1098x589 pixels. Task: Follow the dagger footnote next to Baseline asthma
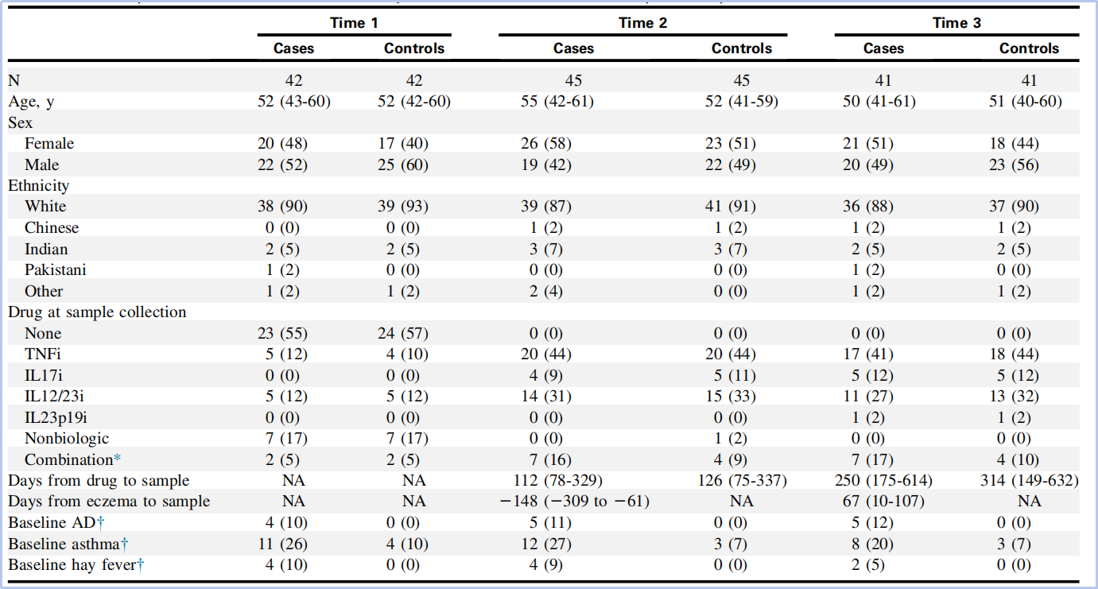point(123,544)
